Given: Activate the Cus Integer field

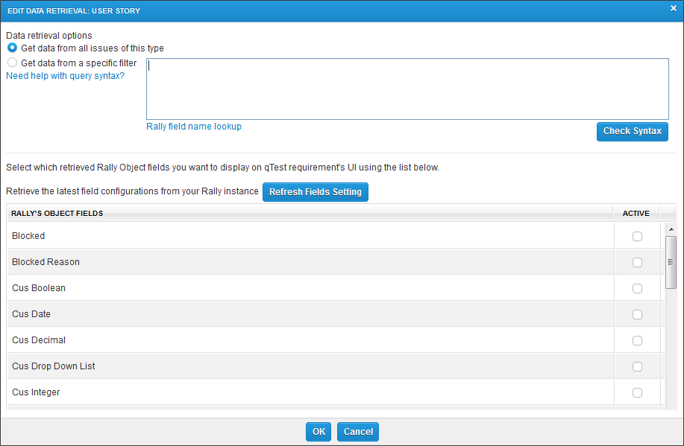Looking at the screenshot, I should click(637, 392).
